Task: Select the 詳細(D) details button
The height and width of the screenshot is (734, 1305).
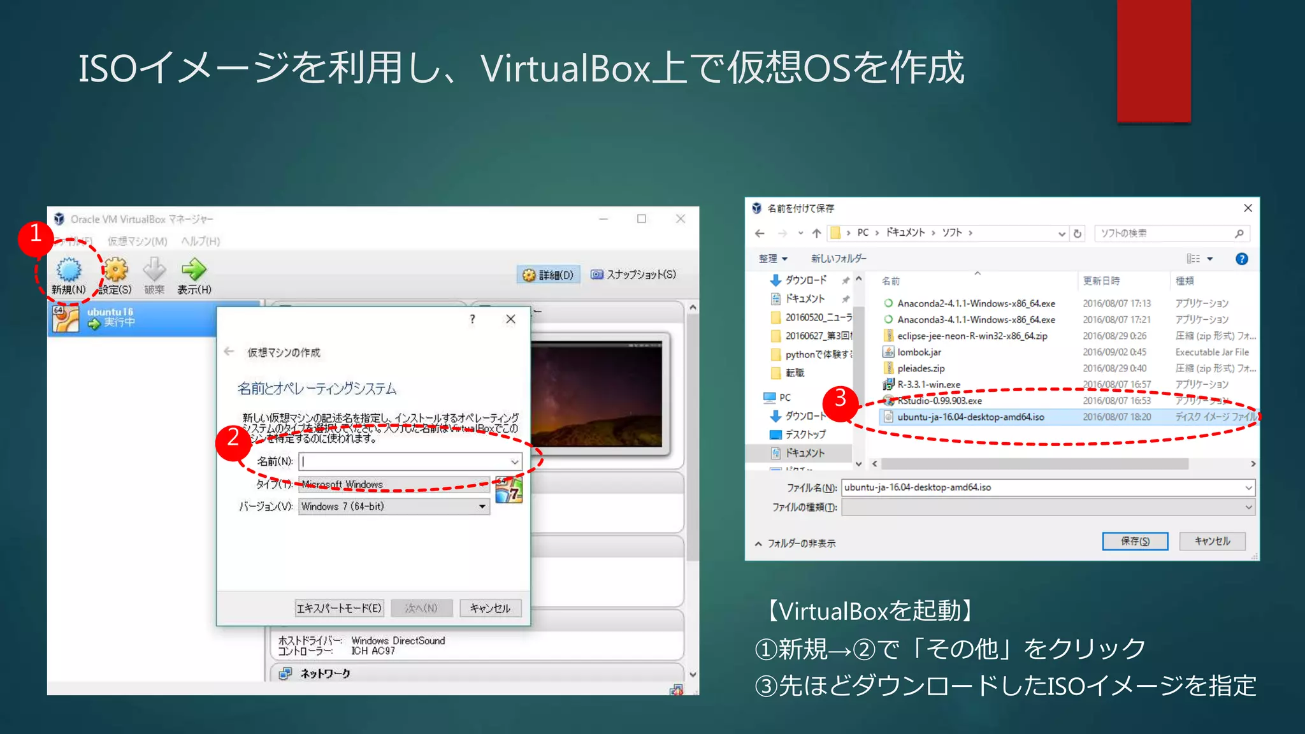Action: pyautogui.click(x=548, y=275)
